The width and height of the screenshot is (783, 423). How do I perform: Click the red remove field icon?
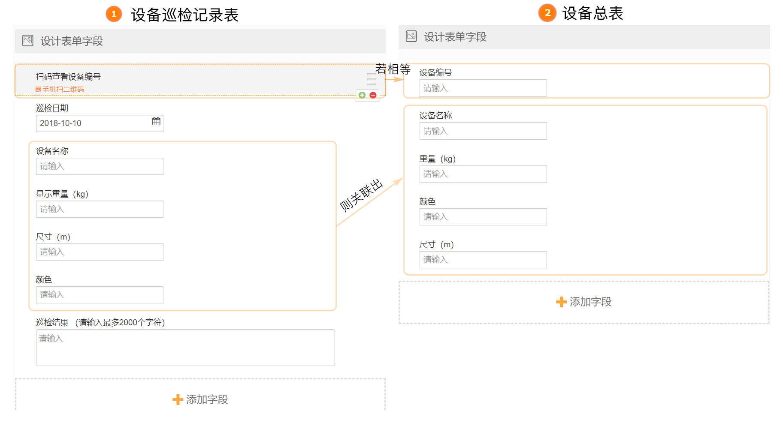373,95
